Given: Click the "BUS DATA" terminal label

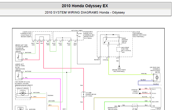Looking at the screenshot, I should [x=155, y=102].
